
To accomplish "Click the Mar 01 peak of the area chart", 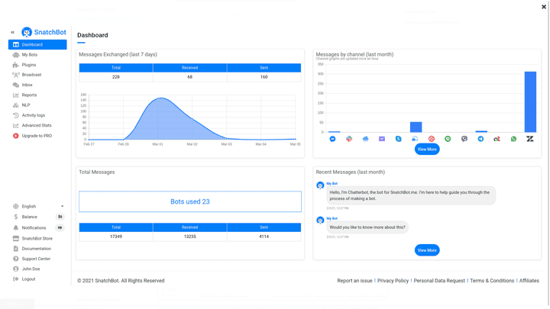I will click(160, 98).
